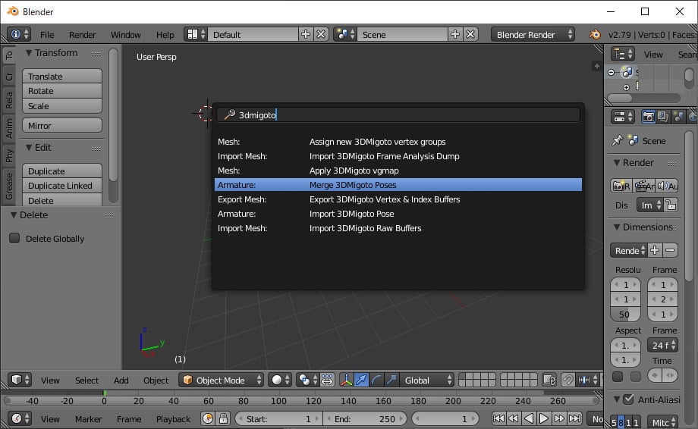Viewport: 698px width, 429px height.
Task: Toggle use preview range clock icon
Action: coord(208,419)
